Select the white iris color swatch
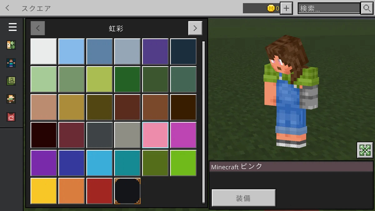Image resolution: width=375 pixels, height=211 pixels. [x=44, y=52]
